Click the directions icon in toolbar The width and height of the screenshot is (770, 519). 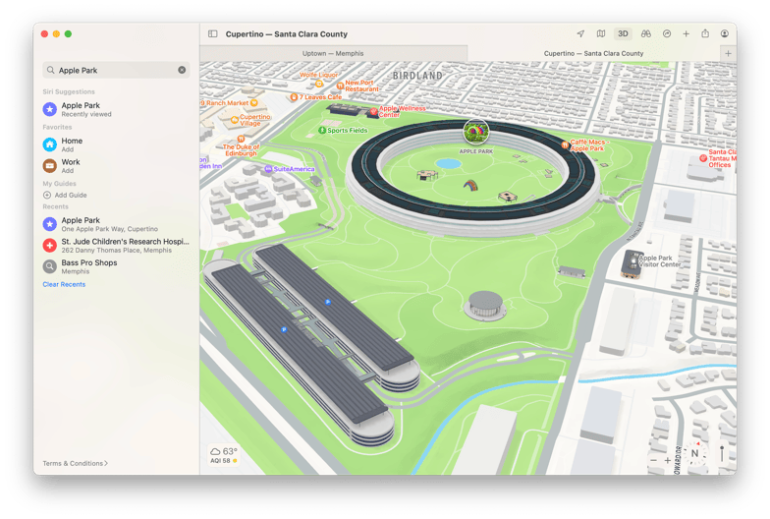click(x=666, y=33)
